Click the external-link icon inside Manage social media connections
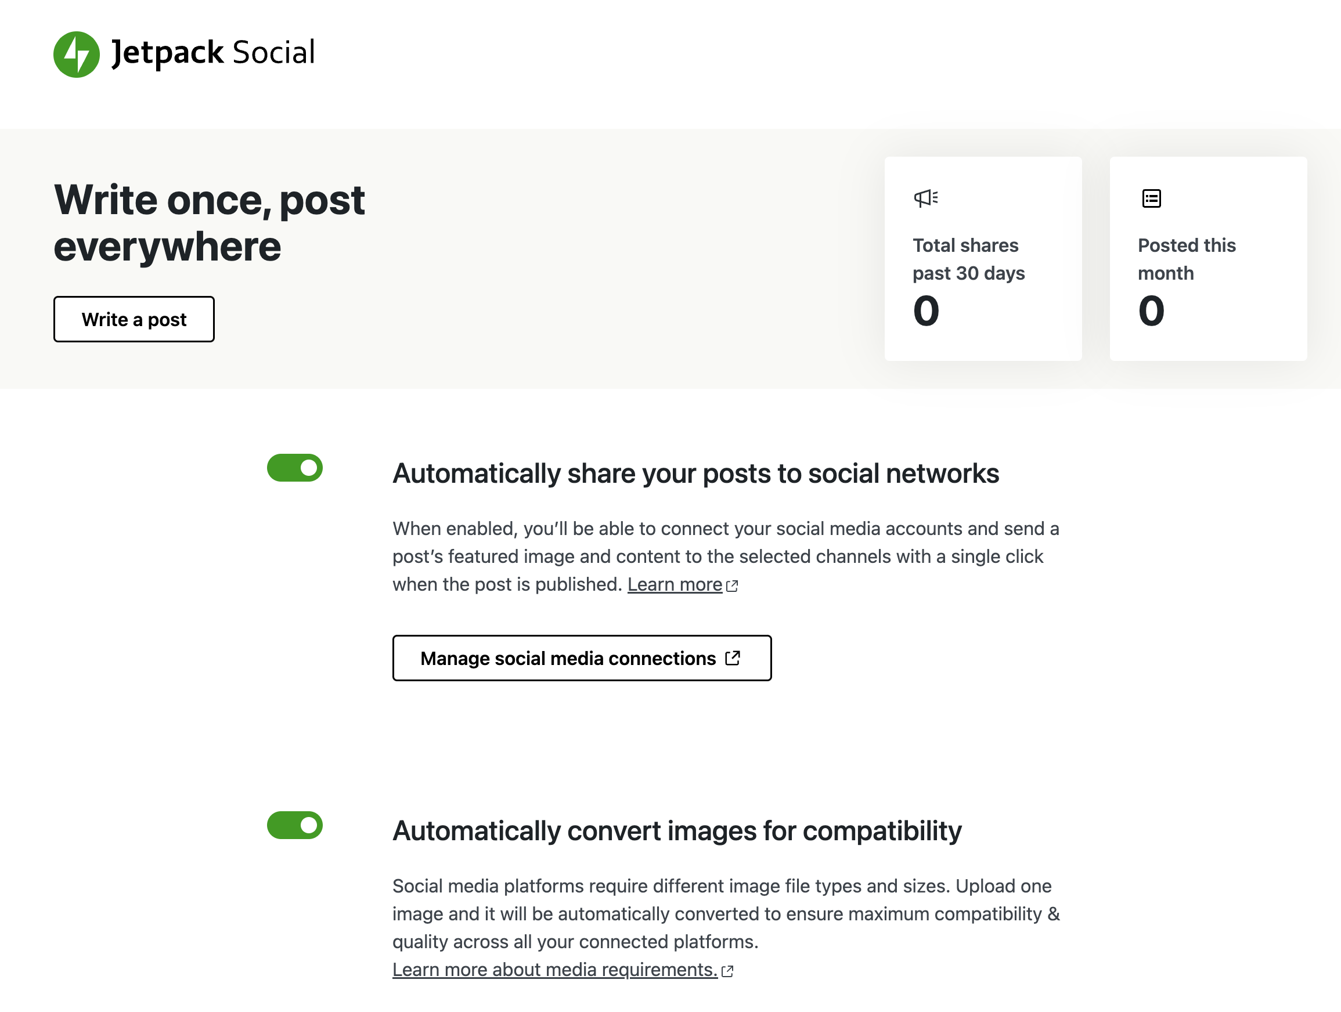The width and height of the screenshot is (1341, 1012). [734, 657]
